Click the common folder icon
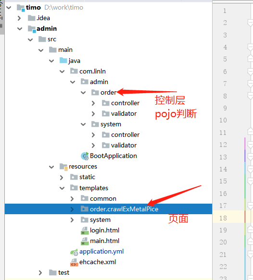 84,198
